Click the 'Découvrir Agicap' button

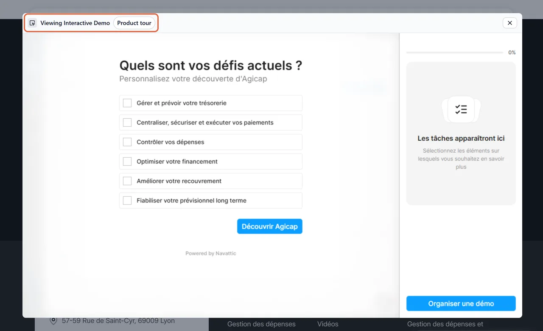pos(270,226)
